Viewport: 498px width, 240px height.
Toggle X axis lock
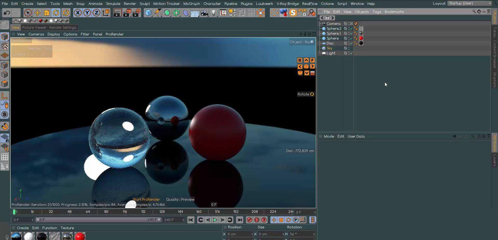[x=78, y=13]
